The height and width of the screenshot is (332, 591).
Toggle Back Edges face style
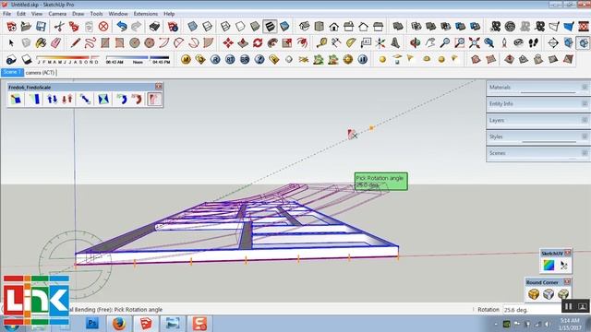click(207, 27)
